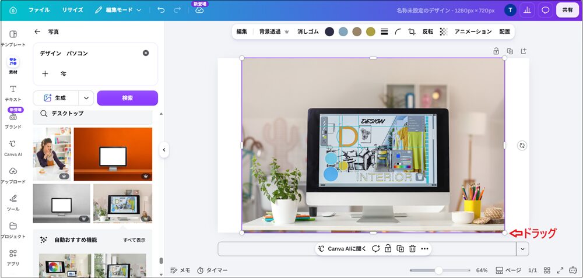The image size is (583, 278).
Task: Open the プロジェクト sidebar tab
Action: [13, 230]
